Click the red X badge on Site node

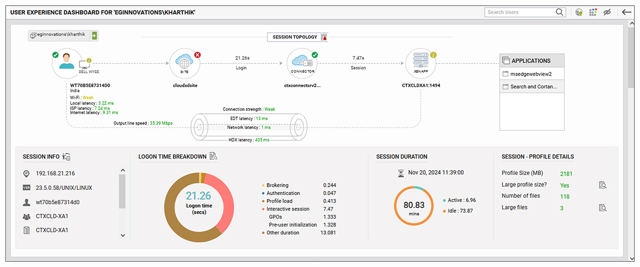click(197, 55)
